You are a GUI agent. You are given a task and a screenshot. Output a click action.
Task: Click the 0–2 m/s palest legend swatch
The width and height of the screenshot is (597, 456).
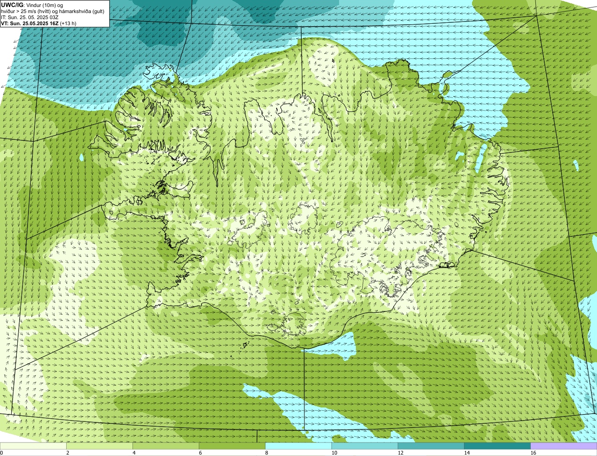(x=34, y=446)
